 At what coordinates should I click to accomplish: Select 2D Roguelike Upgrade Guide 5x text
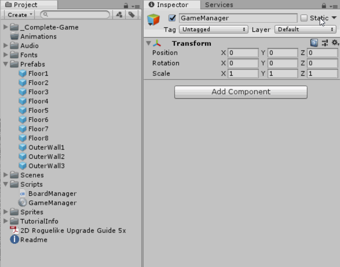click(x=73, y=231)
